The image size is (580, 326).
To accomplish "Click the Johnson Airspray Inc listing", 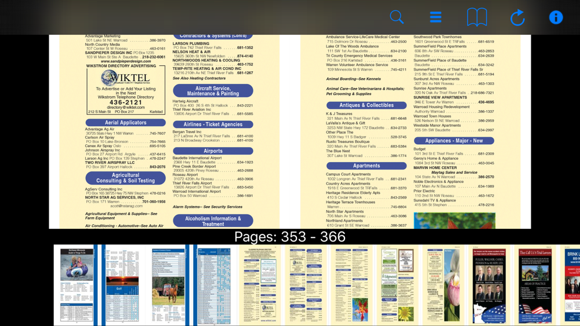I will point(125,152).
